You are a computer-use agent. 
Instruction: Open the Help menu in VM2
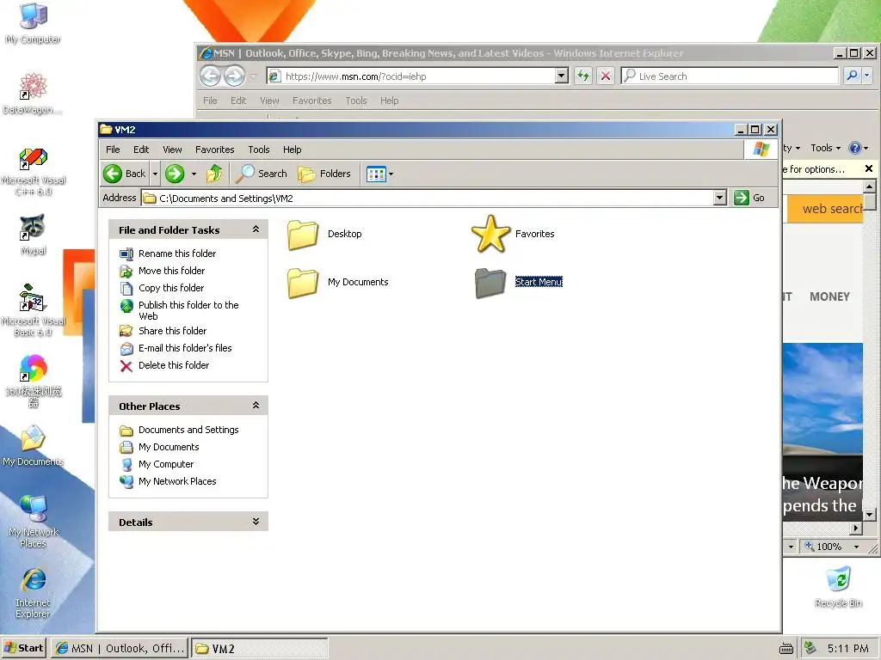[x=293, y=150]
